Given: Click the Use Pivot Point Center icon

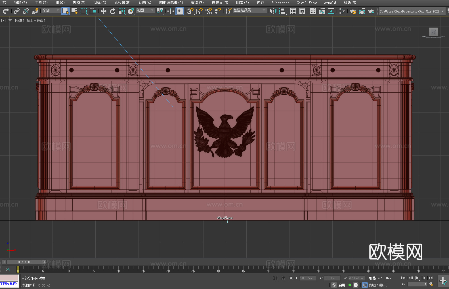Looking at the screenshot, I should [160, 11].
